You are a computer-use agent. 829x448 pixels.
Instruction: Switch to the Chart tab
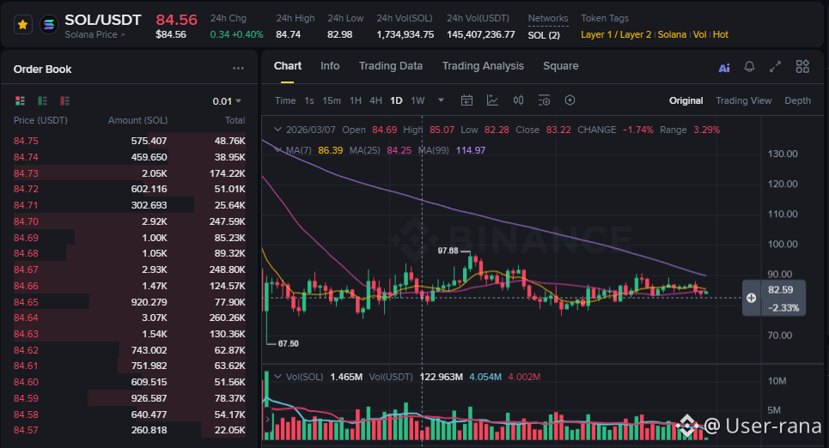click(287, 66)
